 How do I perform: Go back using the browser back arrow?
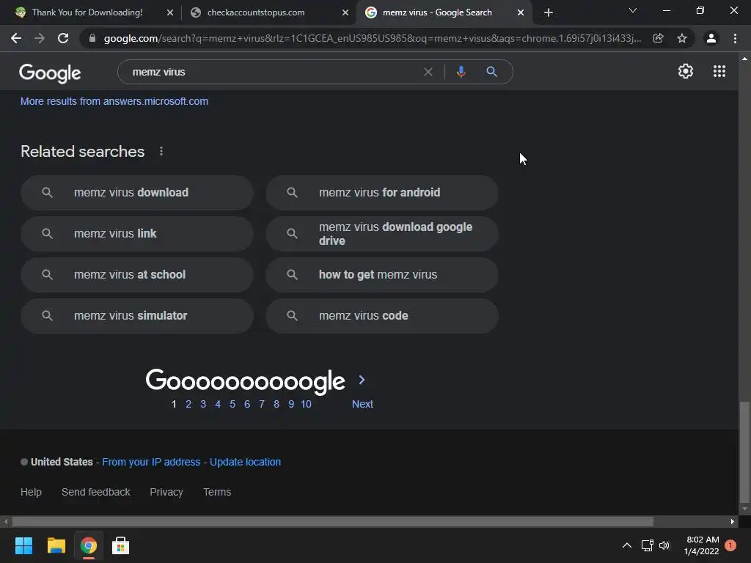point(16,38)
